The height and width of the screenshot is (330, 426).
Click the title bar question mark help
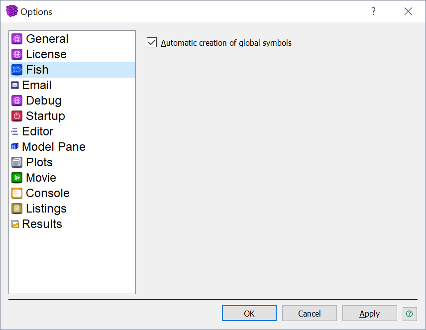click(x=374, y=11)
